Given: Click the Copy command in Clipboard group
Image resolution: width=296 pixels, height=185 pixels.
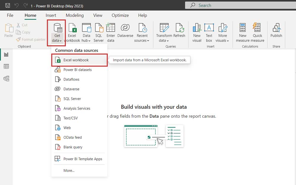Looking at the screenshot, I should (23, 32).
